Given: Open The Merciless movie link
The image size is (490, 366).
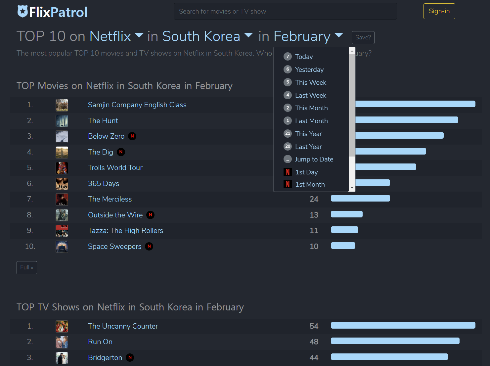Looking at the screenshot, I should (x=110, y=199).
